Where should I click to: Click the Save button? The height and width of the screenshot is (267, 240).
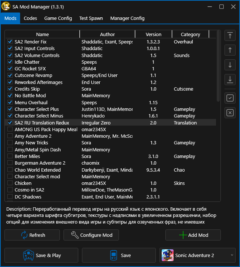(119, 255)
